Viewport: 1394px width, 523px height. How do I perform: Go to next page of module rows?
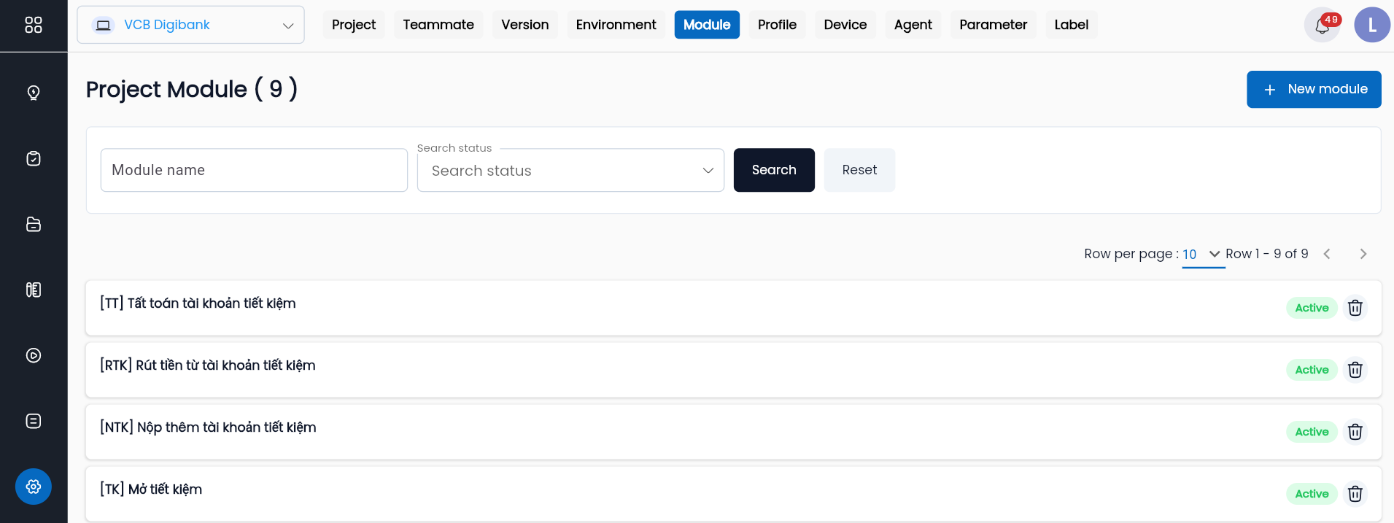(1363, 254)
